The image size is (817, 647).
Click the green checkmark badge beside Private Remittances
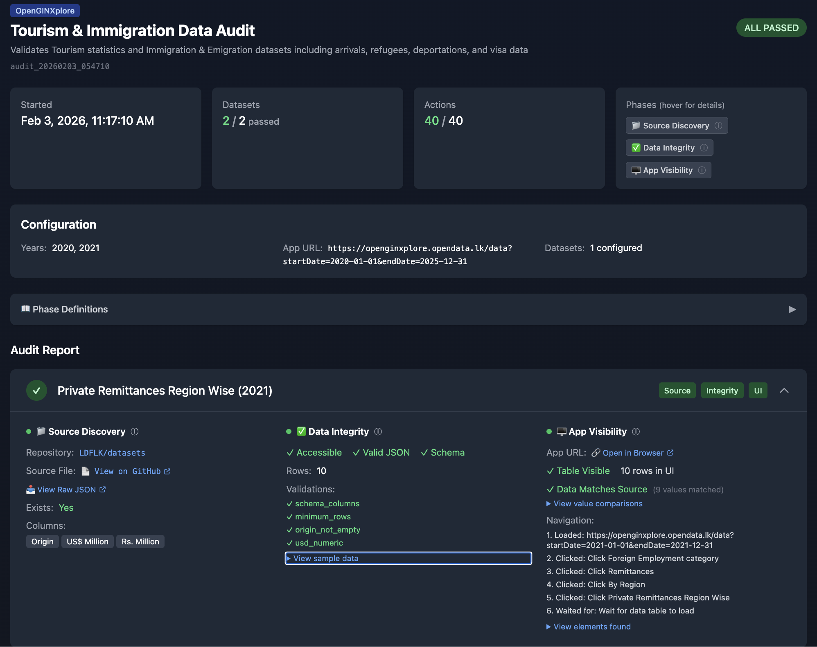coord(36,390)
